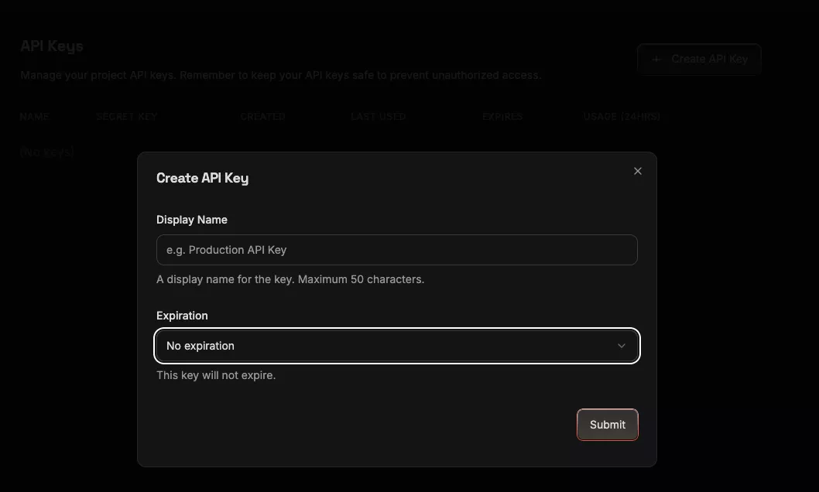Image resolution: width=819 pixels, height=492 pixels.
Task: Close the Create API Key dialog
Action: pos(637,171)
